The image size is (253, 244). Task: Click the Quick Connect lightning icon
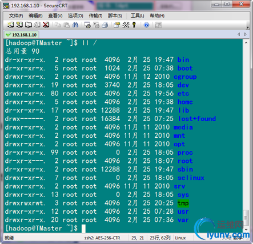point(19,25)
